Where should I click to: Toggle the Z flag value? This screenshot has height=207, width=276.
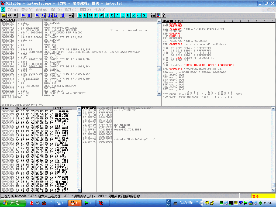(x=167, y=56)
